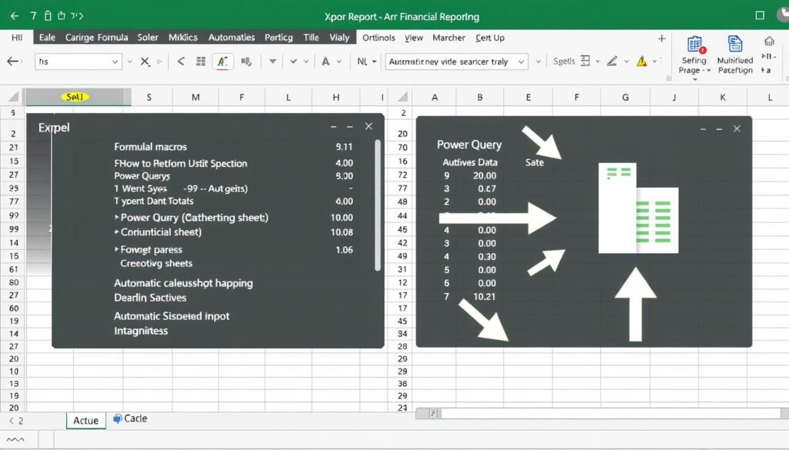
Task: Click the Multifued Pateftion icon
Action: (734, 48)
